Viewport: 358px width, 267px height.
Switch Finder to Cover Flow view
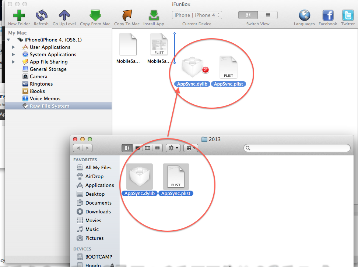(x=158, y=148)
